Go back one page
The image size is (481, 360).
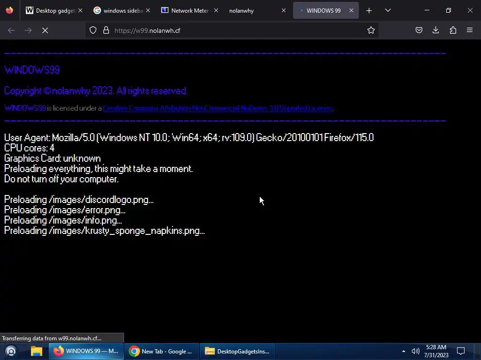(x=11, y=30)
